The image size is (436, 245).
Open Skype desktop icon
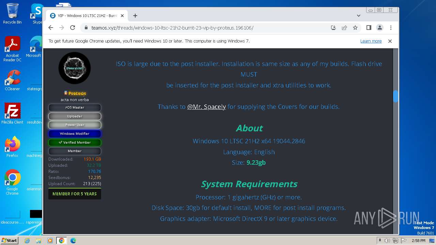[x=36, y=14]
